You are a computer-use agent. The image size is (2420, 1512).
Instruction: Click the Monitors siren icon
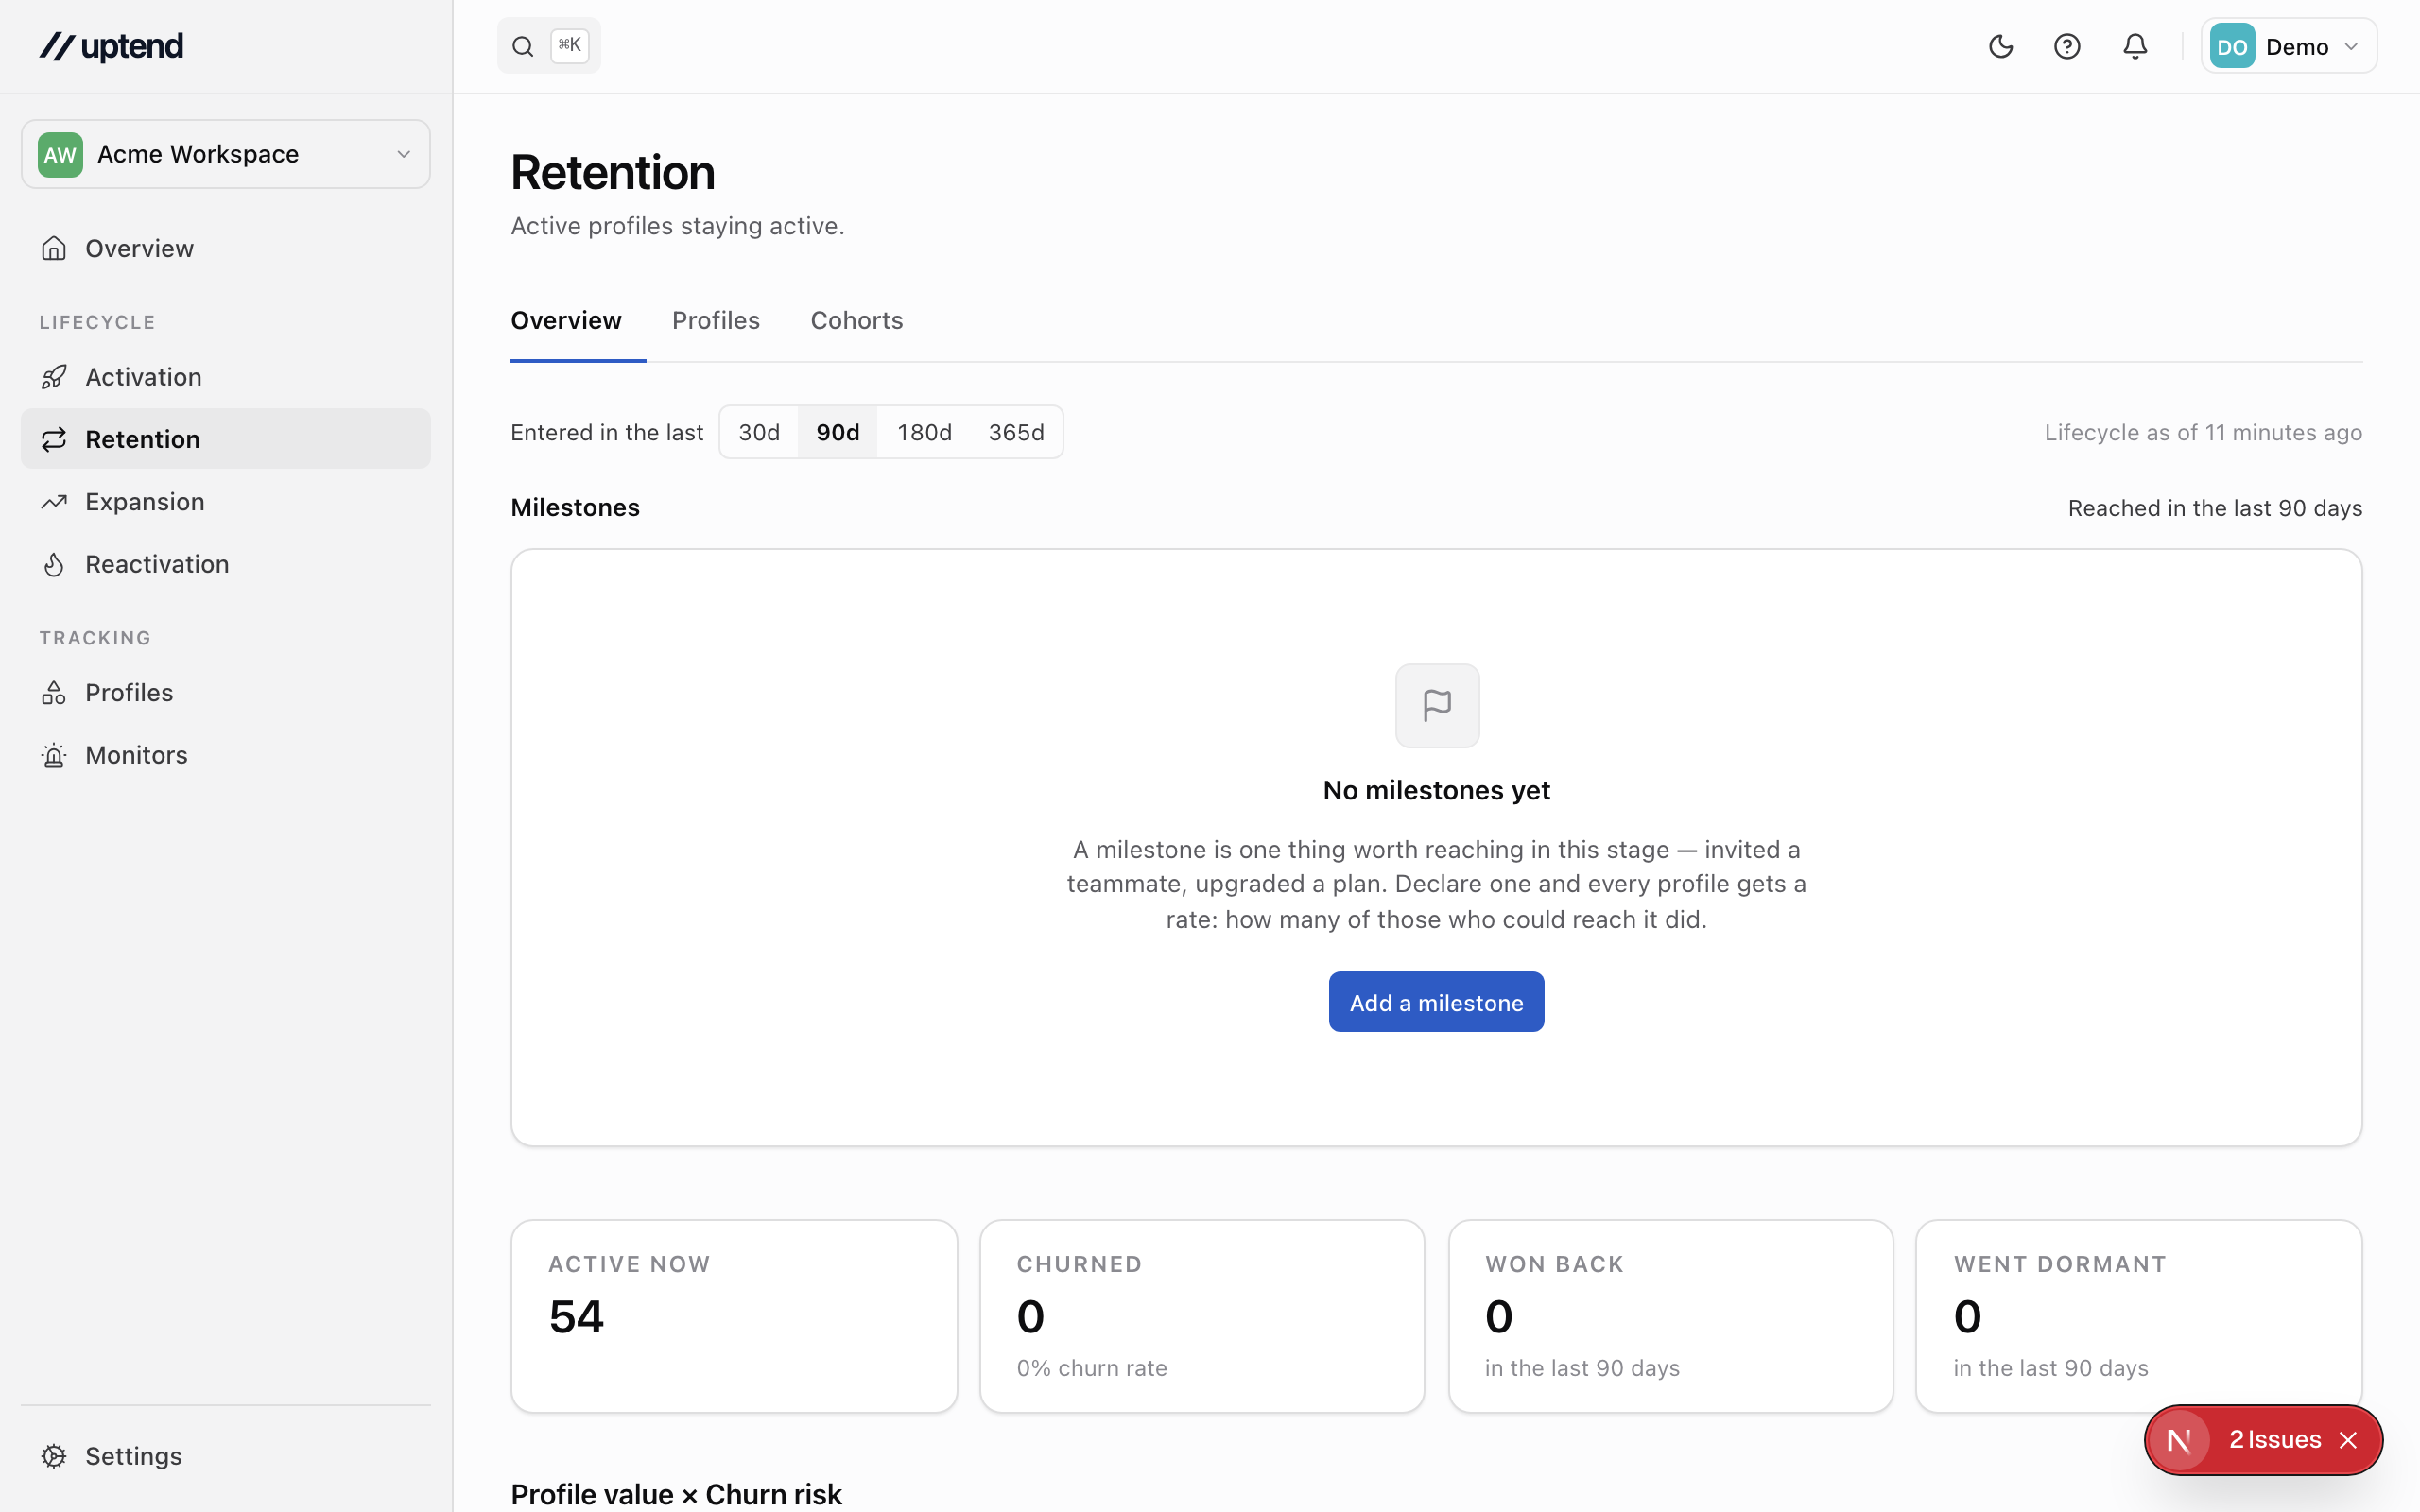tap(54, 755)
